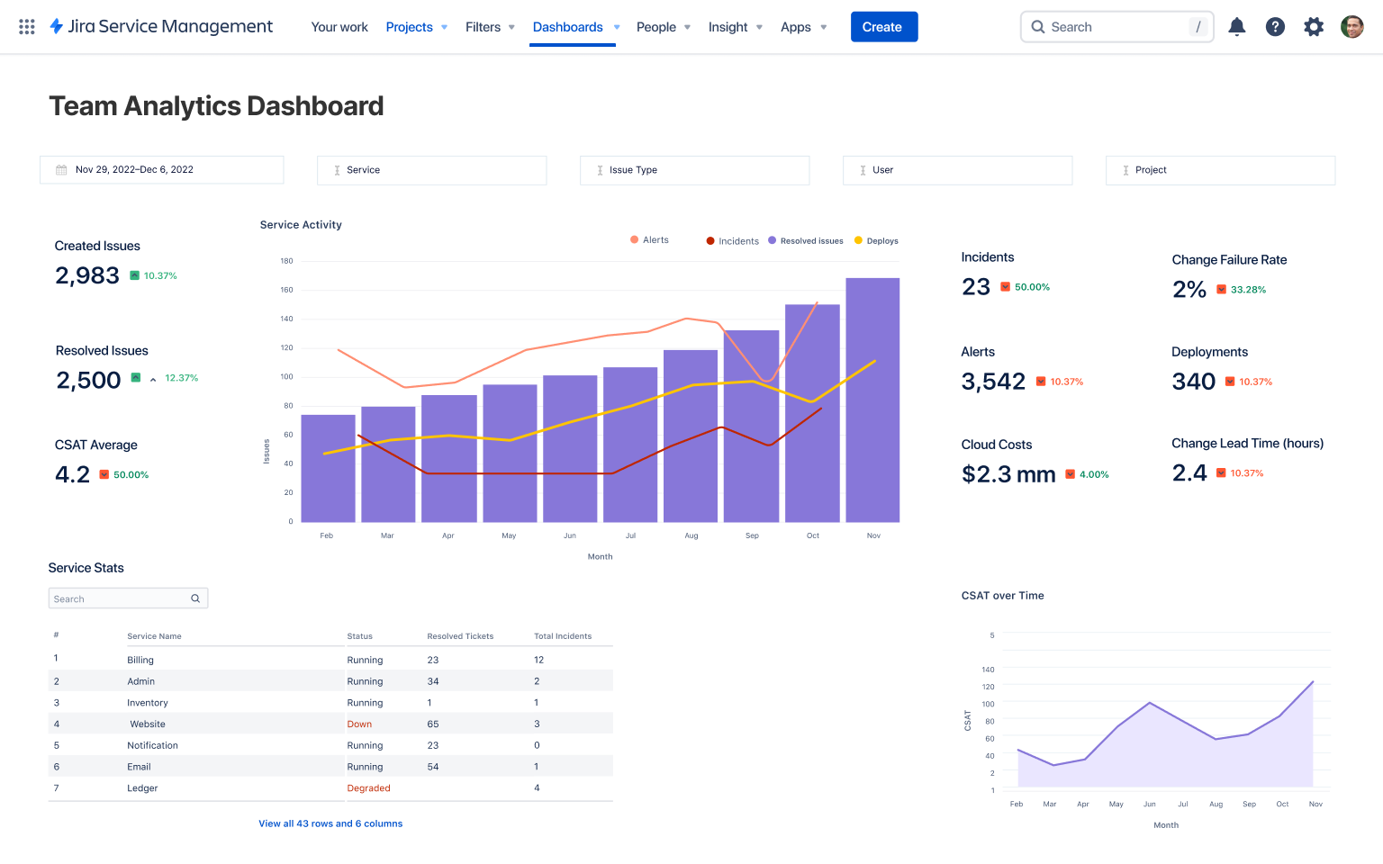Click inside the top Search field
The height and width of the screenshot is (864, 1383).
(1116, 27)
